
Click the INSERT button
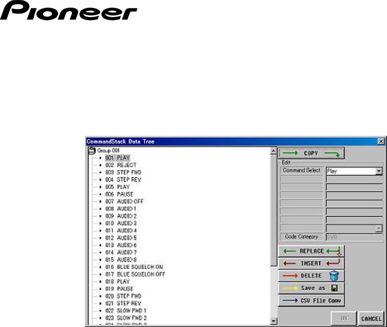point(311,263)
